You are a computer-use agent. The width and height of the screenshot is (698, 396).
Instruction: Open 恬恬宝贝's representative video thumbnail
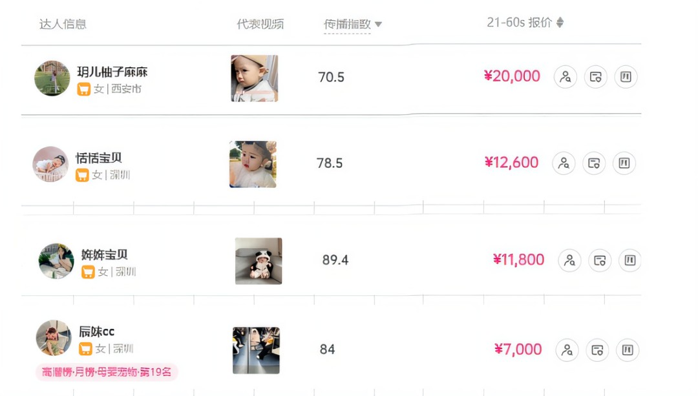[x=253, y=164]
